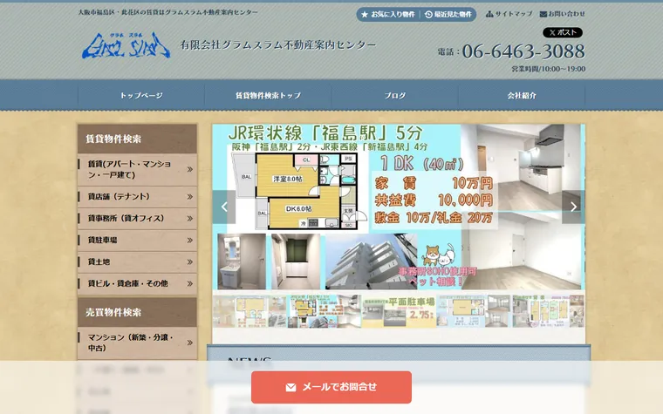663x414 pixels.
Task: Click the X ポスト share button
Action: 563,32
